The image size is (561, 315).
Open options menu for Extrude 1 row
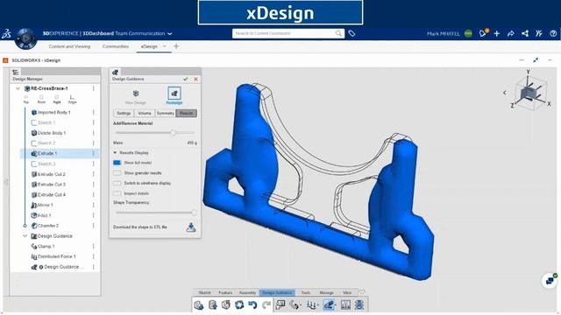pos(94,154)
